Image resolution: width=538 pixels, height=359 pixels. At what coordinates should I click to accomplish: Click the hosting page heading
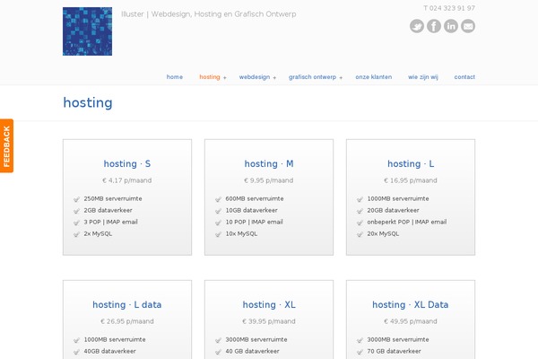point(88,102)
